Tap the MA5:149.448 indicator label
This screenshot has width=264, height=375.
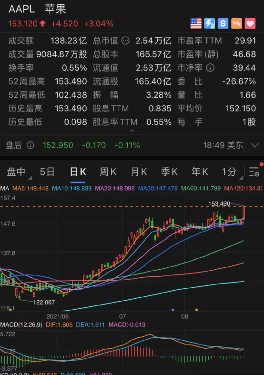coord(30,189)
